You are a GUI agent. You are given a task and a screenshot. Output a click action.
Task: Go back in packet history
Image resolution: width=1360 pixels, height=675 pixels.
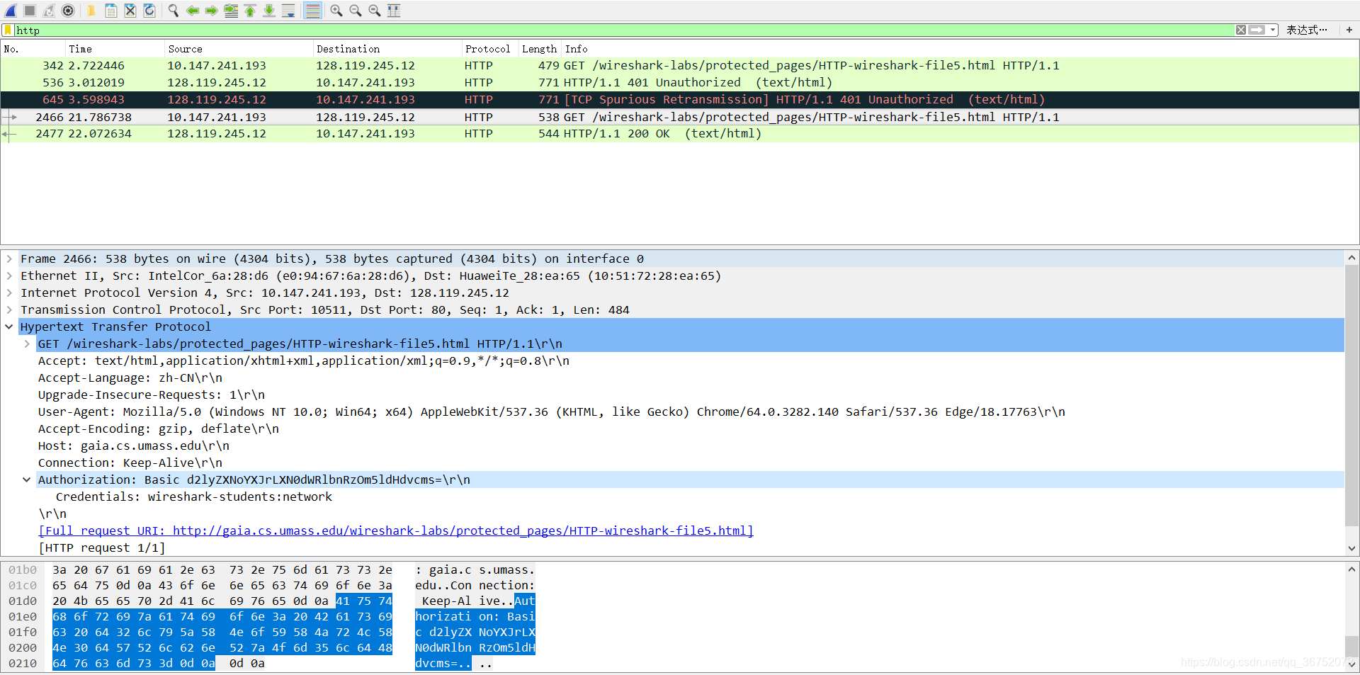pyautogui.click(x=192, y=11)
